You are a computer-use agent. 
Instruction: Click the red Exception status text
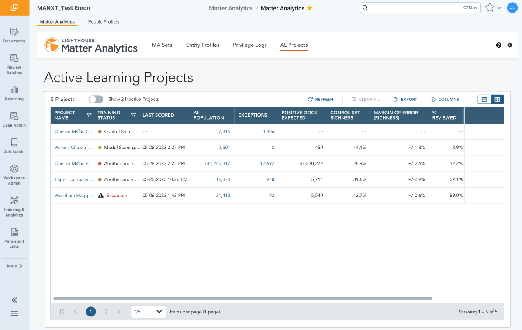point(117,195)
